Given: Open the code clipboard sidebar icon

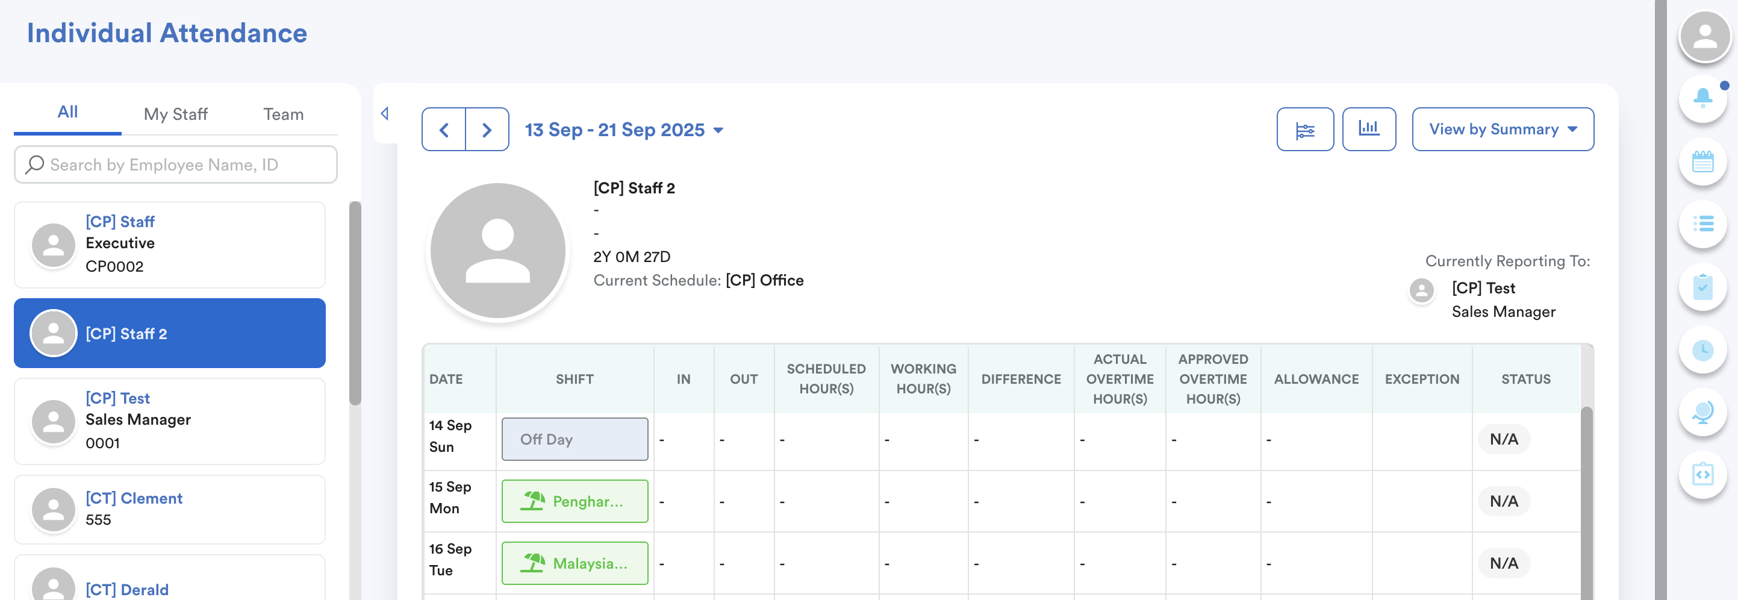Looking at the screenshot, I should (x=1703, y=475).
